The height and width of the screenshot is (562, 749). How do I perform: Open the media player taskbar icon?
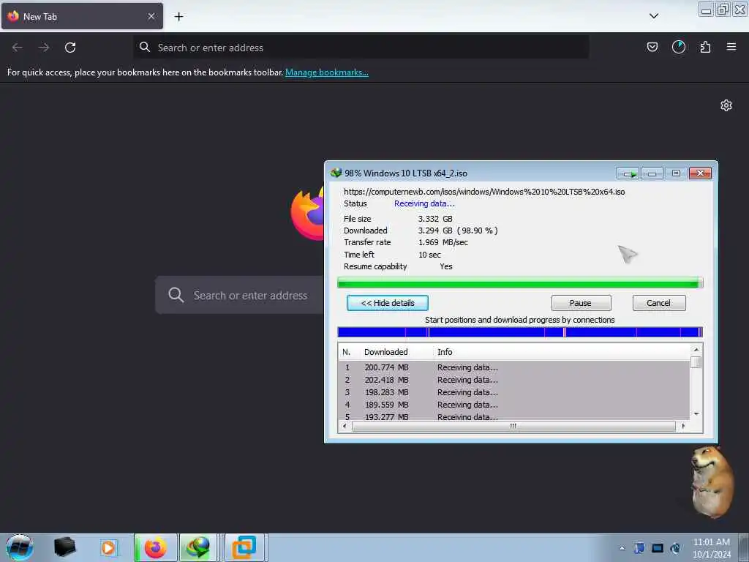108,547
